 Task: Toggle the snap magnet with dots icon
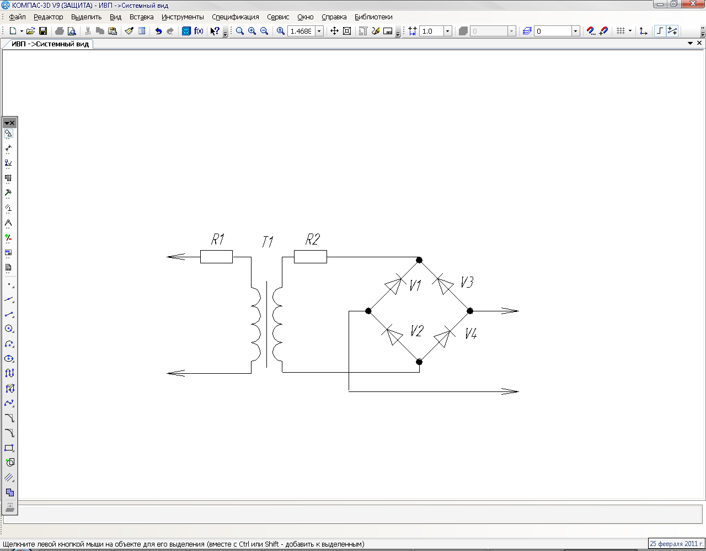(591, 31)
